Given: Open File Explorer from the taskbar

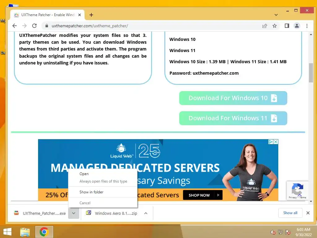Looking at the screenshot, I should coord(25,232).
